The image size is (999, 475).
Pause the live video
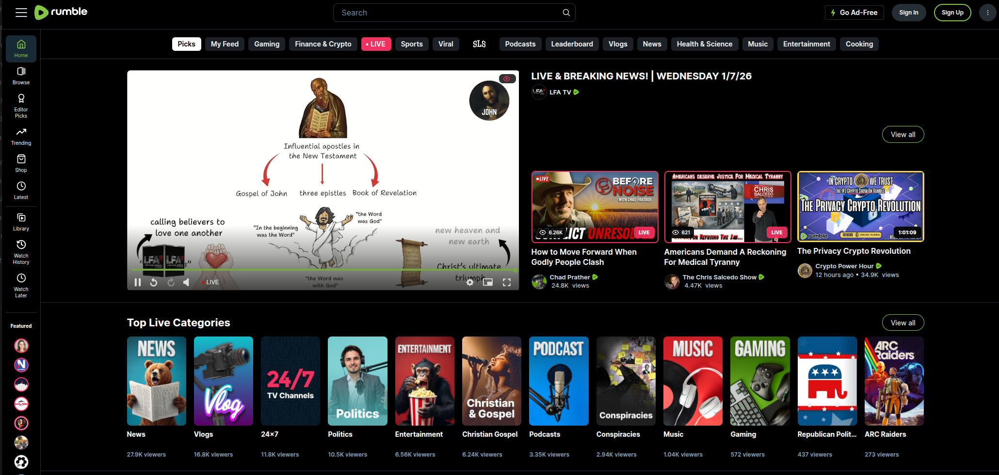tap(138, 282)
